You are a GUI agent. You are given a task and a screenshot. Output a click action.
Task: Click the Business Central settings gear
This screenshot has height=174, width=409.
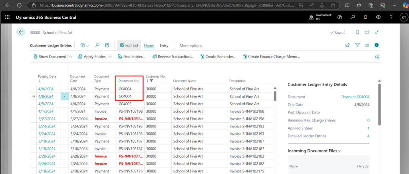(x=378, y=18)
